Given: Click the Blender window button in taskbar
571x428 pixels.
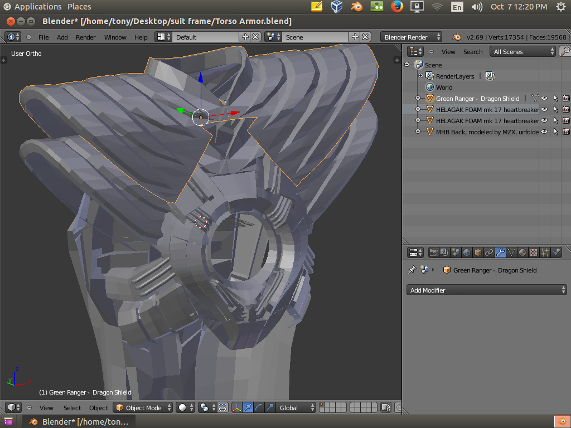Looking at the screenshot, I should click(78, 421).
